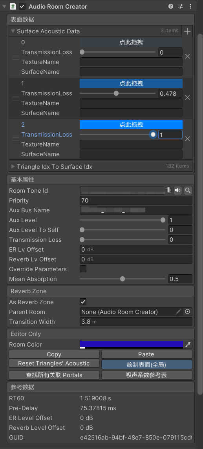The width and height of the screenshot is (203, 449).
Task: Click the 132 items count label
Action: [x=177, y=166]
